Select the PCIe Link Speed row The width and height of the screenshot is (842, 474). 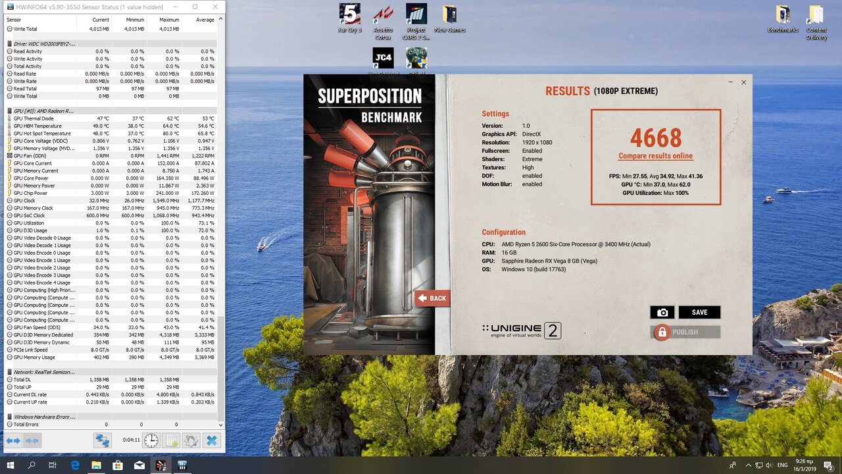tap(111, 350)
